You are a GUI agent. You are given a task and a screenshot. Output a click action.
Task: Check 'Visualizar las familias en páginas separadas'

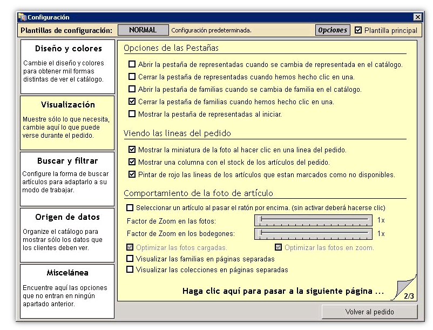[130, 259]
